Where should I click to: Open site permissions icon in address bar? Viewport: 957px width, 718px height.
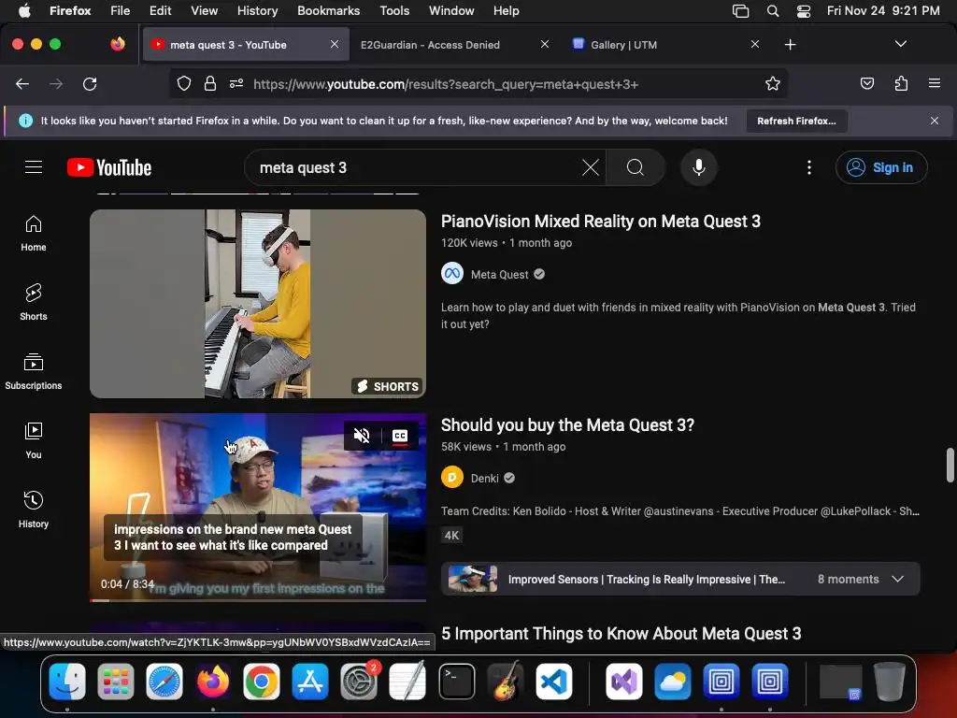click(236, 84)
